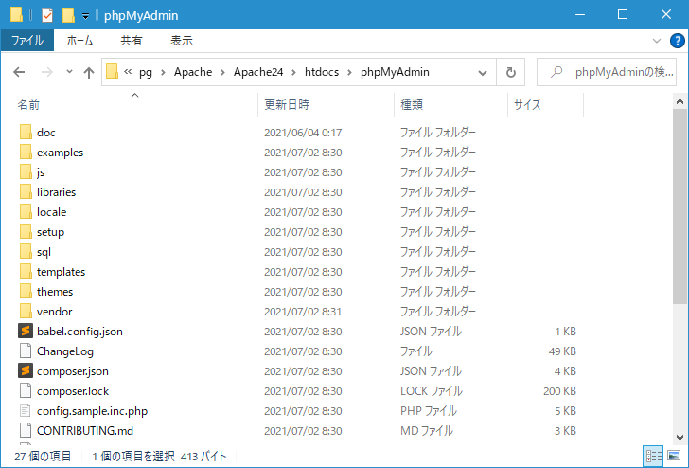Select the vendor folder name
Viewport: 689px width, 468px height.
point(55,312)
